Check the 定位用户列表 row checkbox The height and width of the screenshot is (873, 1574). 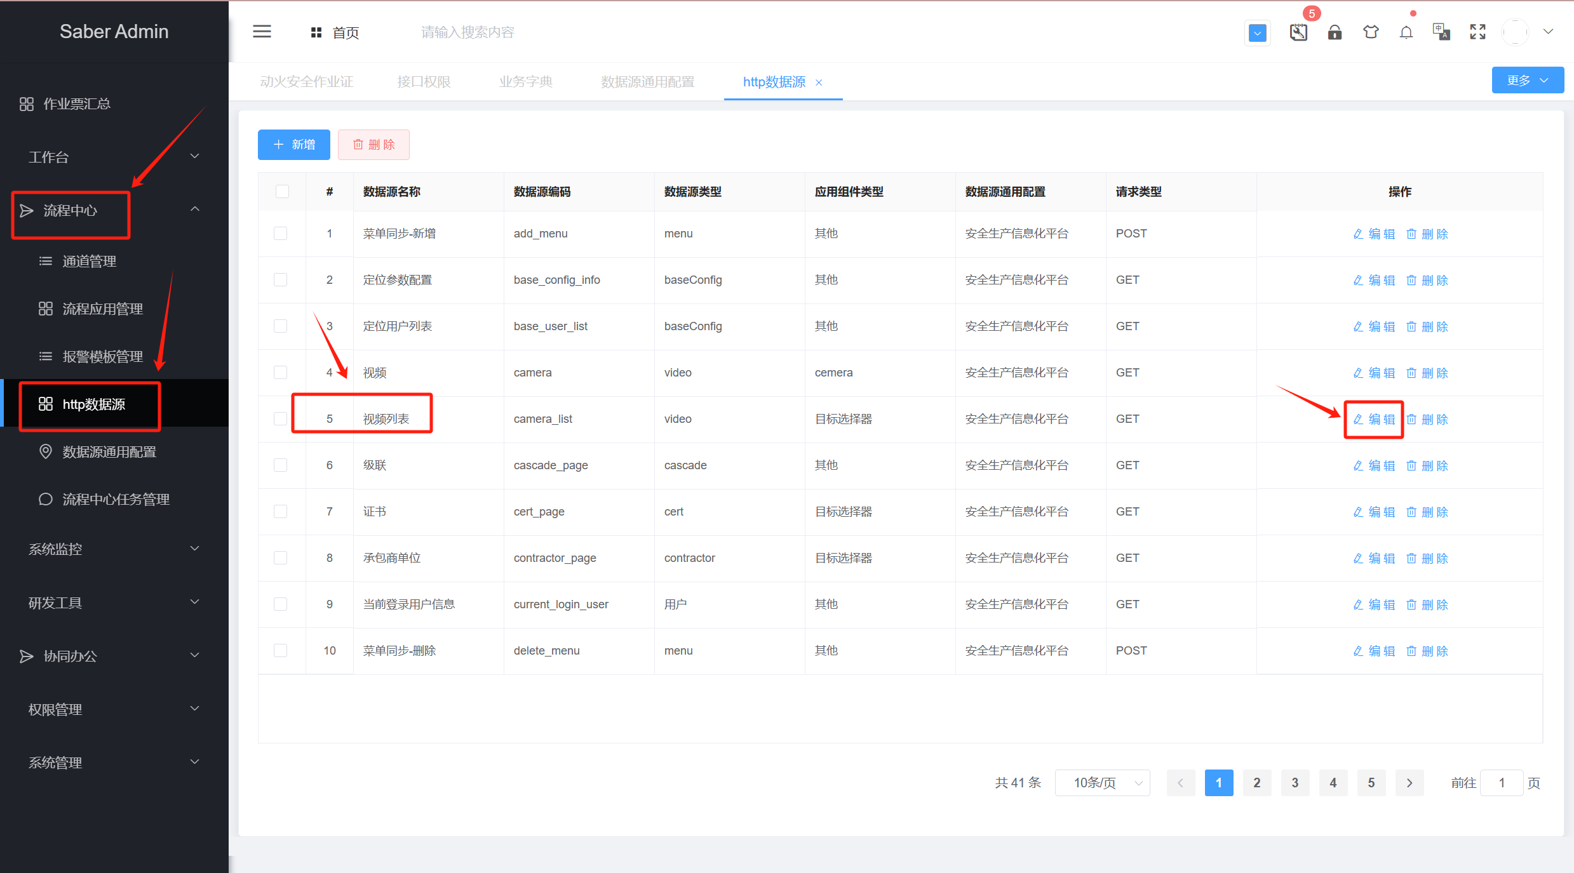pyautogui.click(x=280, y=326)
